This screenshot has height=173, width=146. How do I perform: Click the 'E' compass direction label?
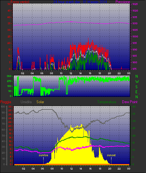pyautogui.click(x=137, y=92)
